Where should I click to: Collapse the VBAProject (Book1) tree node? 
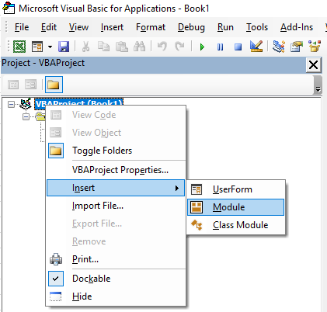[11, 105]
